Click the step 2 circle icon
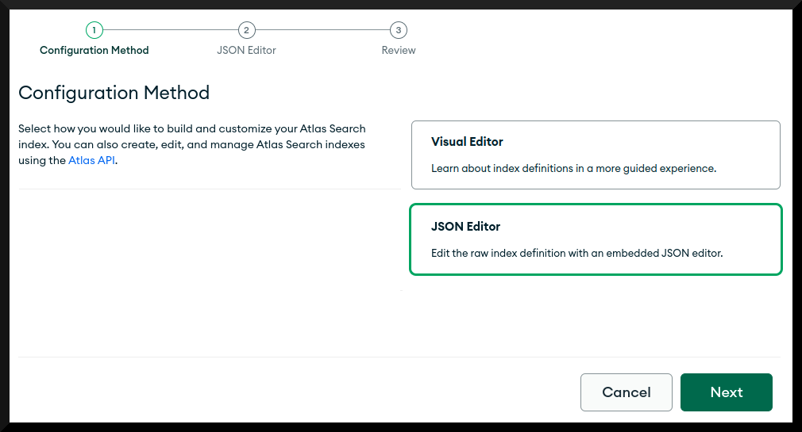This screenshot has height=432, width=802. pyautogui.click(x=246, y=30)
